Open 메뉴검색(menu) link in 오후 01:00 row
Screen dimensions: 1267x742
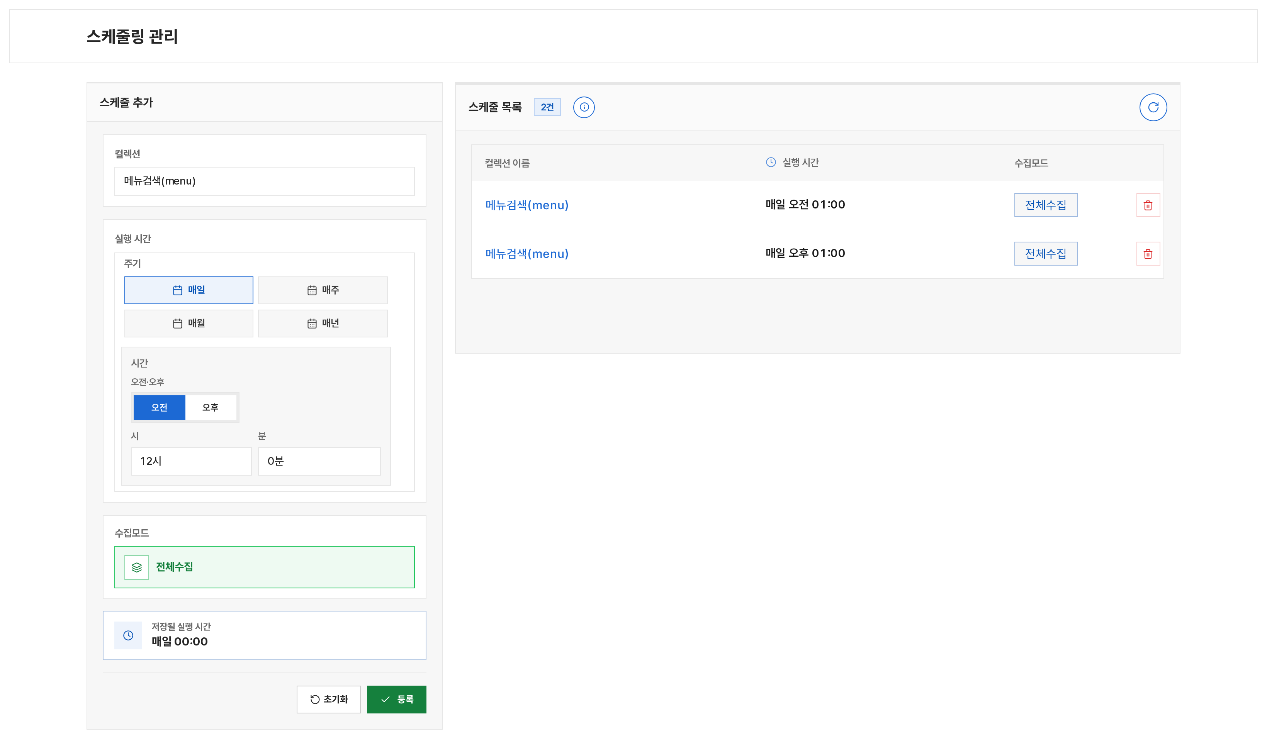click(x=527, y=254)
